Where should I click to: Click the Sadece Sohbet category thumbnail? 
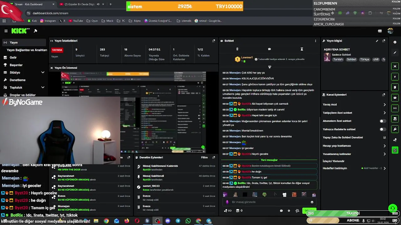(x=327, y=57)
